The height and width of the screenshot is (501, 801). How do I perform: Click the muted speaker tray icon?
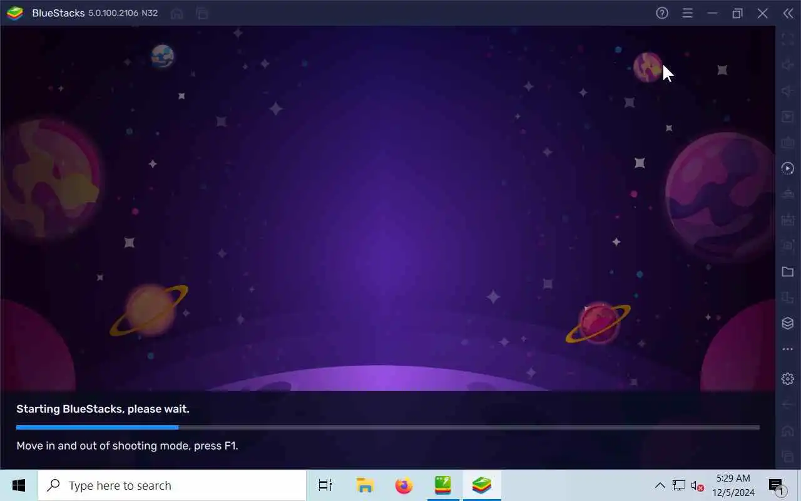pyautogui.click(x=697, y=485)
